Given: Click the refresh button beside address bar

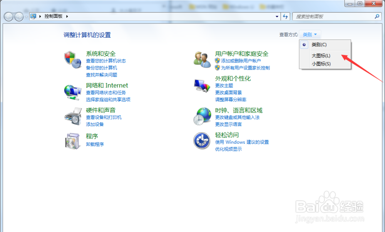Looking at the screenshot, I should [285, 17].
